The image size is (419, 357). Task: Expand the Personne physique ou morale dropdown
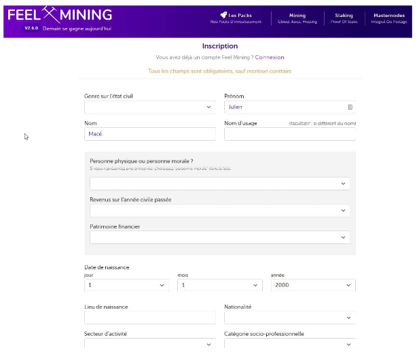[x=220, y=184]
